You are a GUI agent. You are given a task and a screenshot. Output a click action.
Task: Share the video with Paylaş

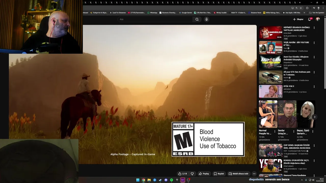coord(204,174)
